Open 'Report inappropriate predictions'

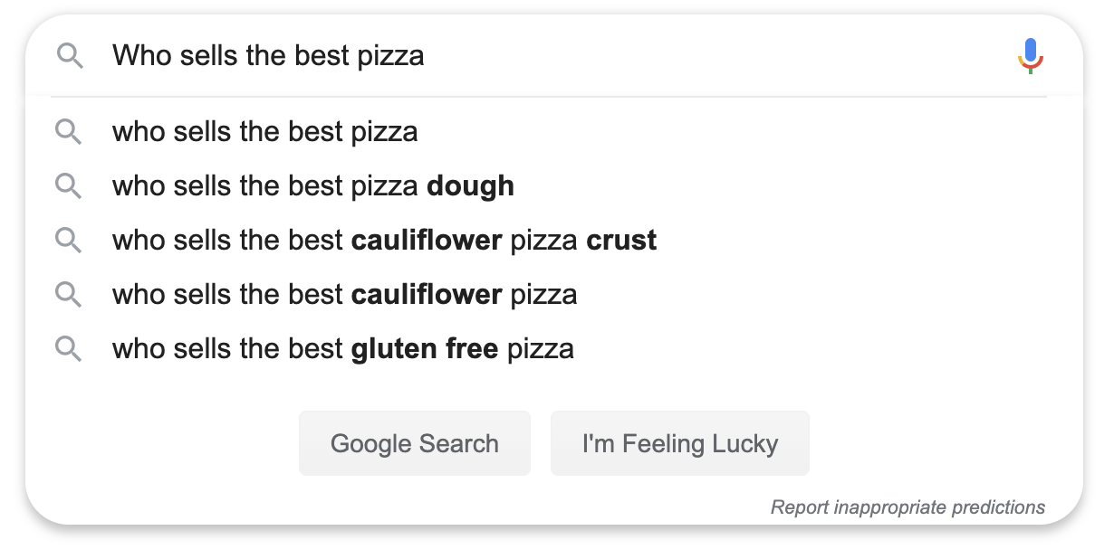908,507
